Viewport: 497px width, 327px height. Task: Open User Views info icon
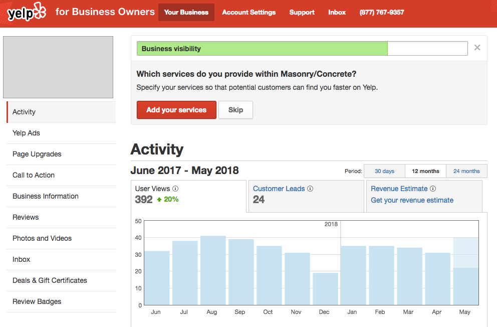coord(175,189)
